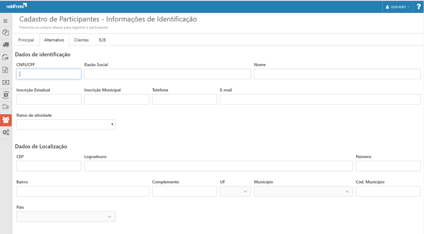This screenshot has height=234, width=424.
Task: Click into the Razão Social field
Action: point(168,74)
